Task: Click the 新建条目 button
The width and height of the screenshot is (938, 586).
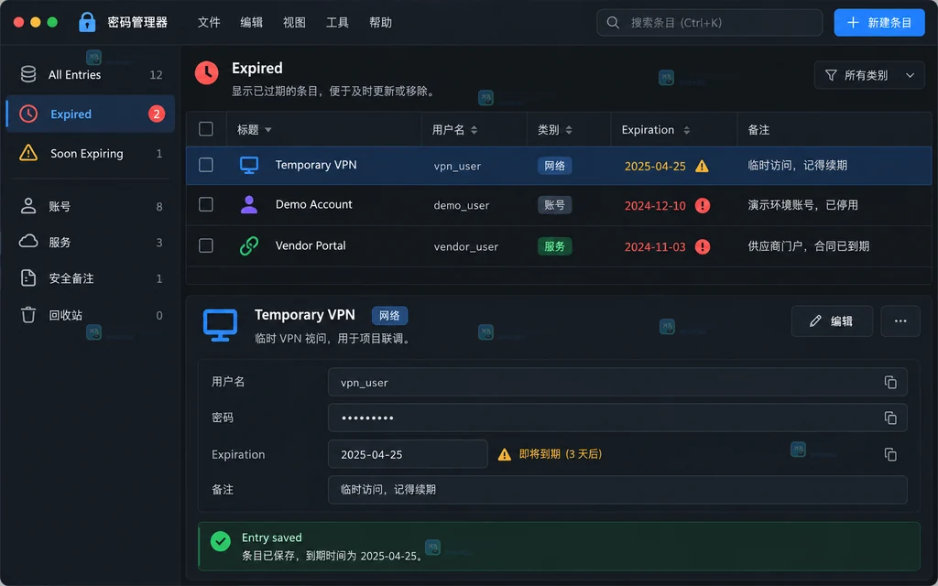Action: 879,23
